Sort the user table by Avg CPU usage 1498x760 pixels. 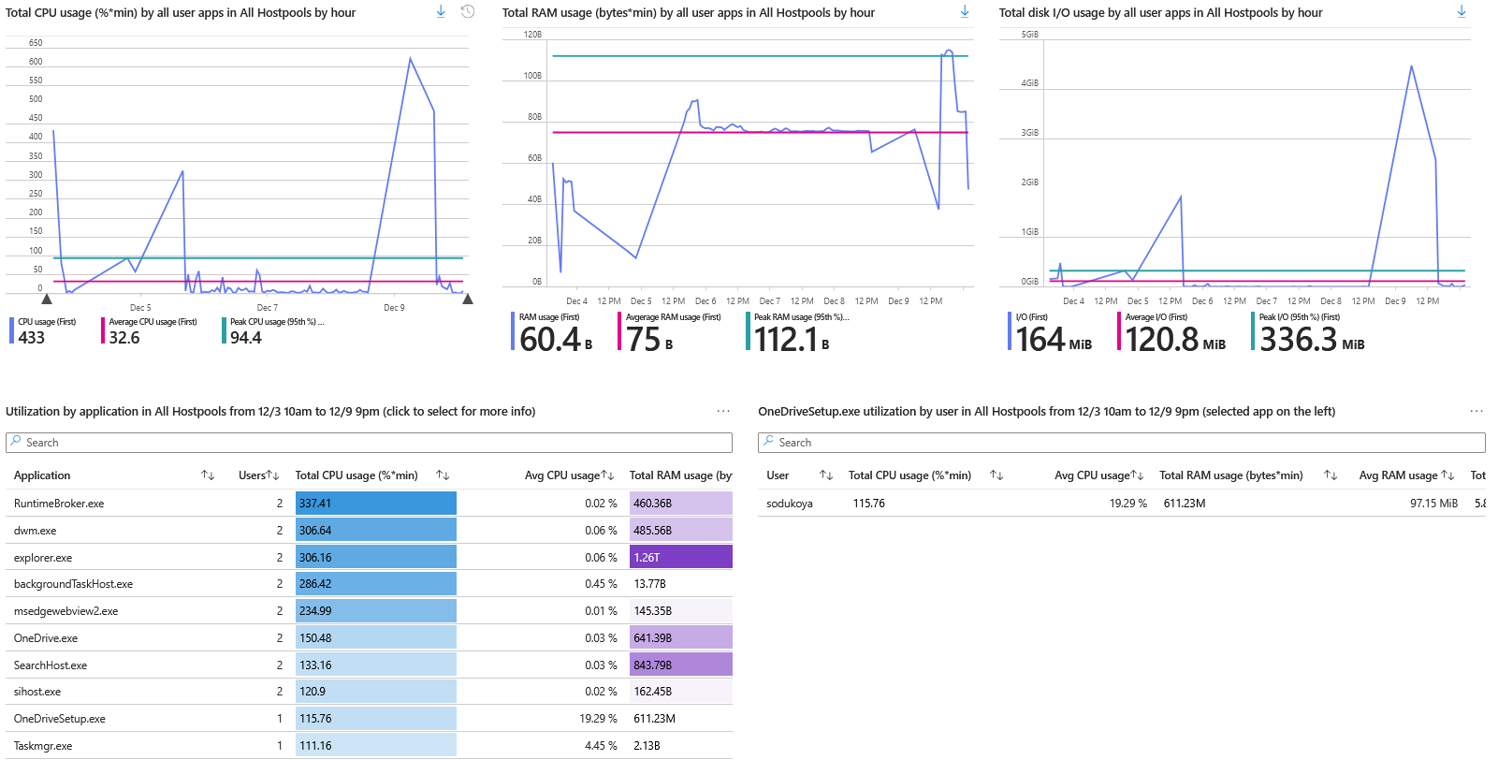tap(1138, 475)
